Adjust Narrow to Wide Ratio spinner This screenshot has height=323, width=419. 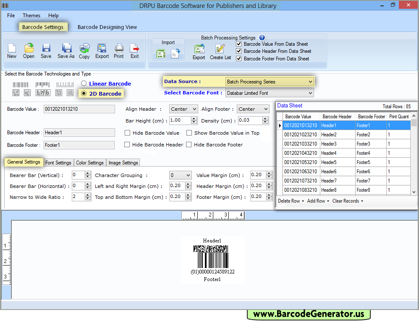point(88,197)
